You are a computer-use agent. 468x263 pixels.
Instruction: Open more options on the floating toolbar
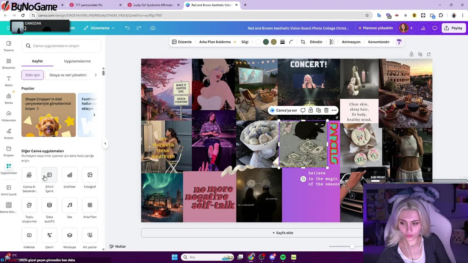334,110
